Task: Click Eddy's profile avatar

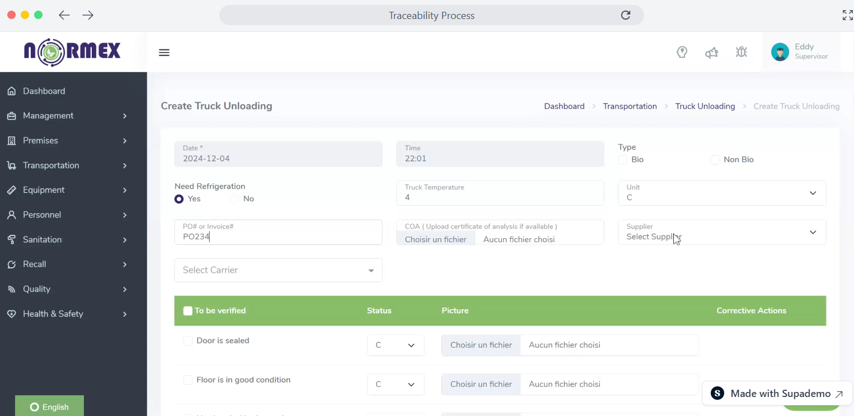Action: [780, 52]
